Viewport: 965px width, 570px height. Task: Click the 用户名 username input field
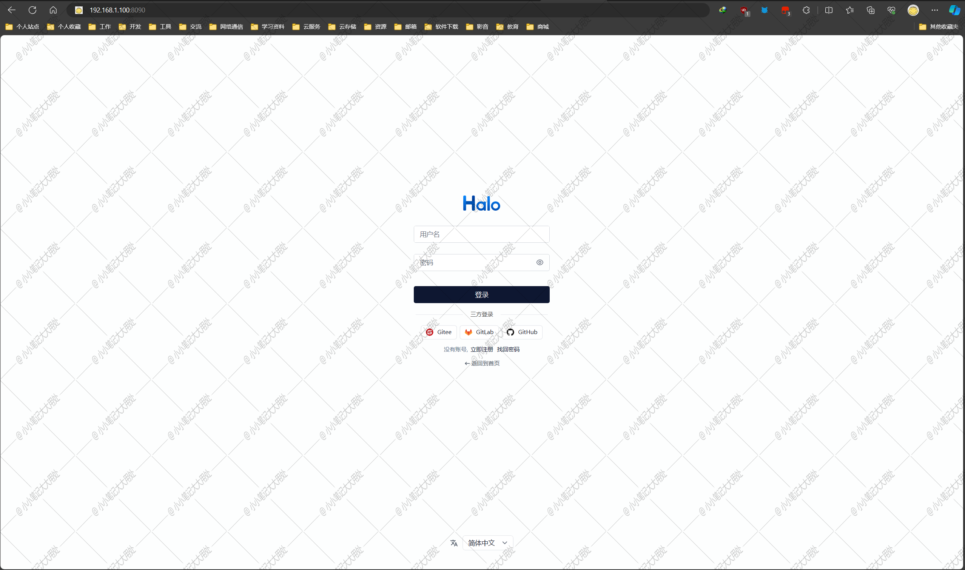point(482,233)
